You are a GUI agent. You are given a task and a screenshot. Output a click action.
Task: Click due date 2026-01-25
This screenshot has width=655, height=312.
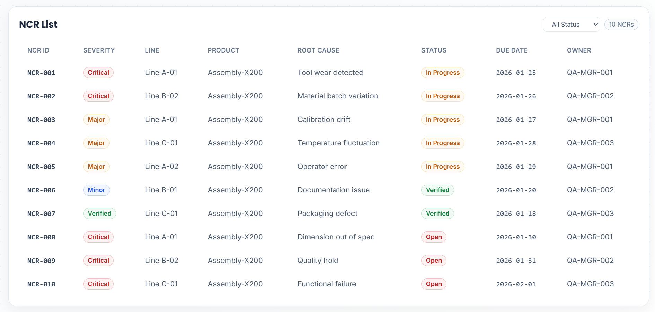pyautogui.click(x=516, y=73)
